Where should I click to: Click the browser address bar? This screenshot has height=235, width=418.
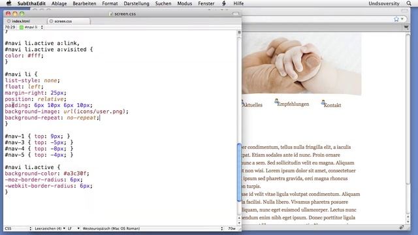(324, 19)
